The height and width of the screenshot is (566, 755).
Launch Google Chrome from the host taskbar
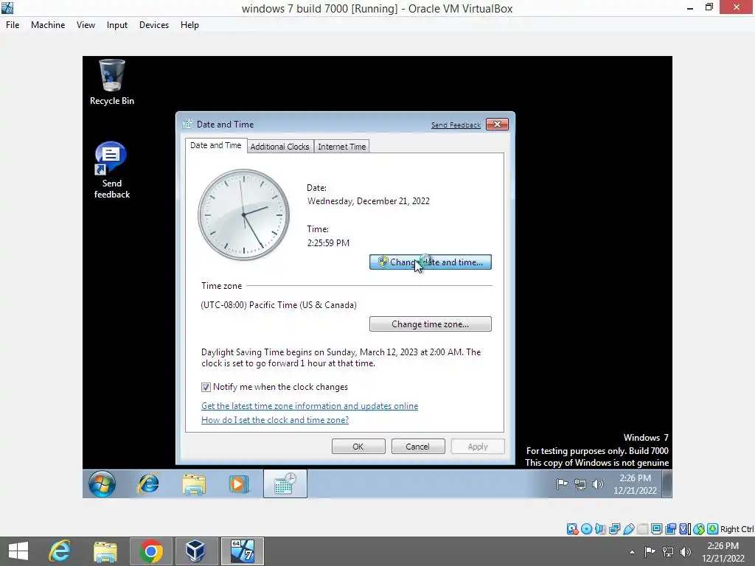(x=150, y=551)
